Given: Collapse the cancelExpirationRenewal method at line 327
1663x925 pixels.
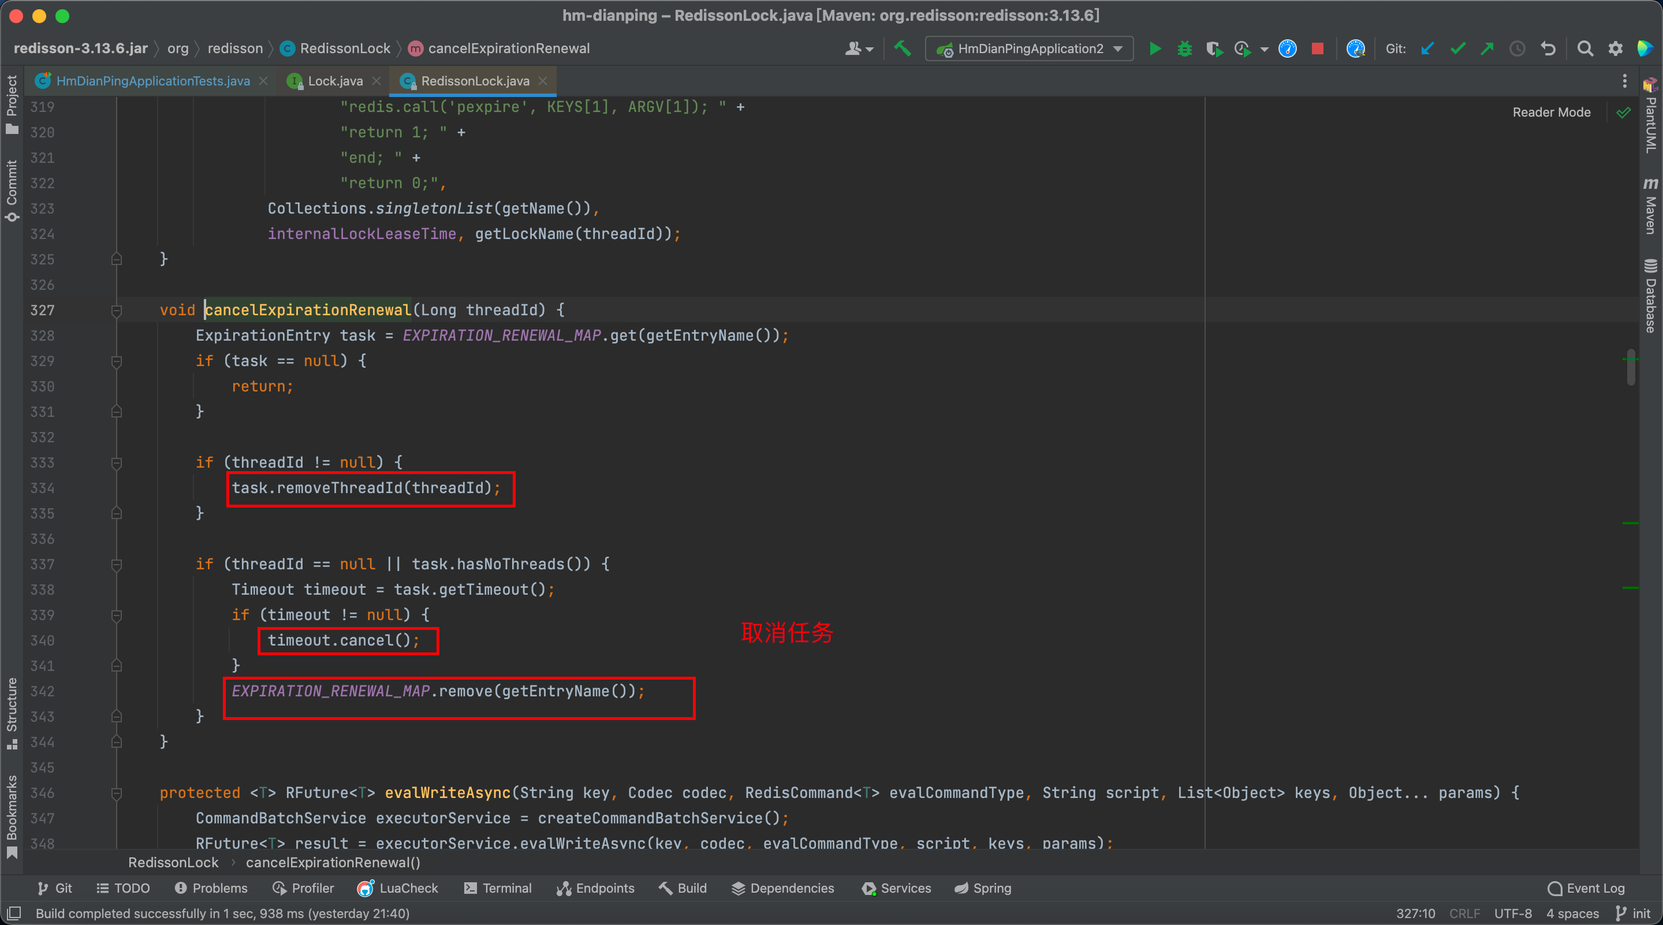Looking at the screenshot, I should tap(116, 311).
